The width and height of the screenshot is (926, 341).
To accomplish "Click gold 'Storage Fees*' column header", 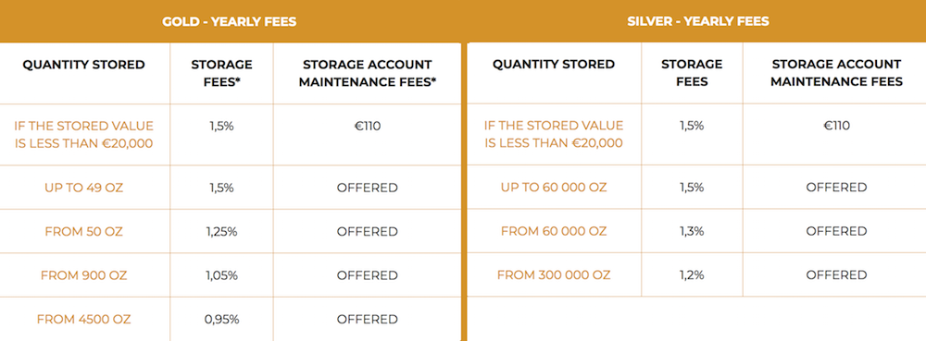I will (221, 73).
